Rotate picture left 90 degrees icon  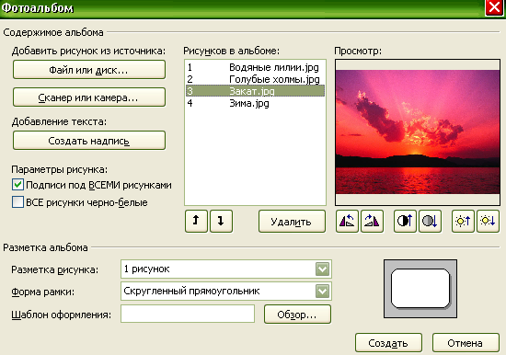pyautogui.click(x=347, y=221)
